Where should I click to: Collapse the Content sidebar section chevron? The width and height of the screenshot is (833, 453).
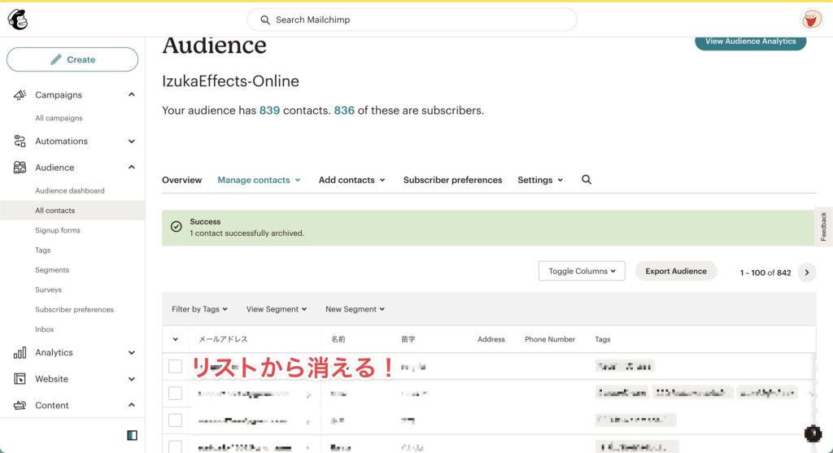pos(131,405)
